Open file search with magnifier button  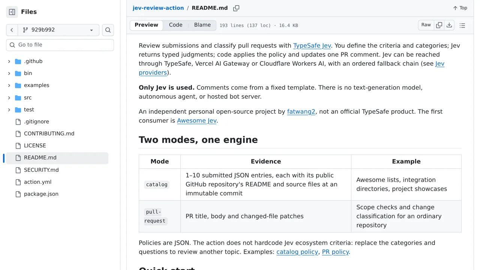click(x=108, y=30)
